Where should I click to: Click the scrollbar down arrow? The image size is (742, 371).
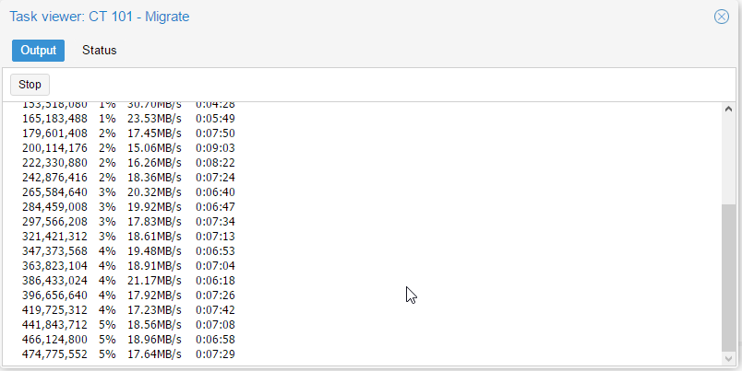(729, 359)
